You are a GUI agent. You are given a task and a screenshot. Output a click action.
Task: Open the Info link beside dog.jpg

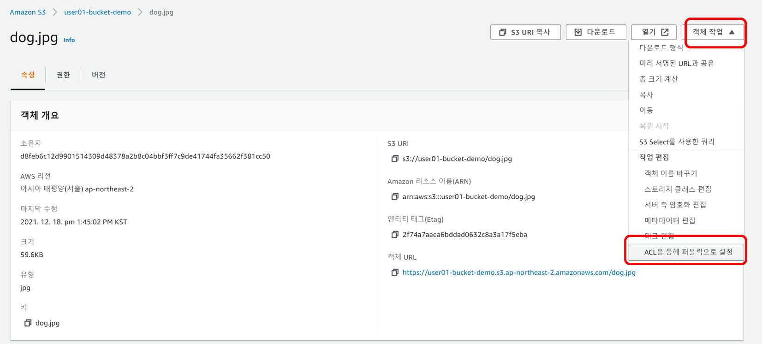[x=69, y=40]
